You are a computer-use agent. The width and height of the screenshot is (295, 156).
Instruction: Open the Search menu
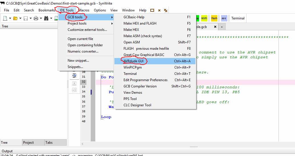tap(29, 10)
